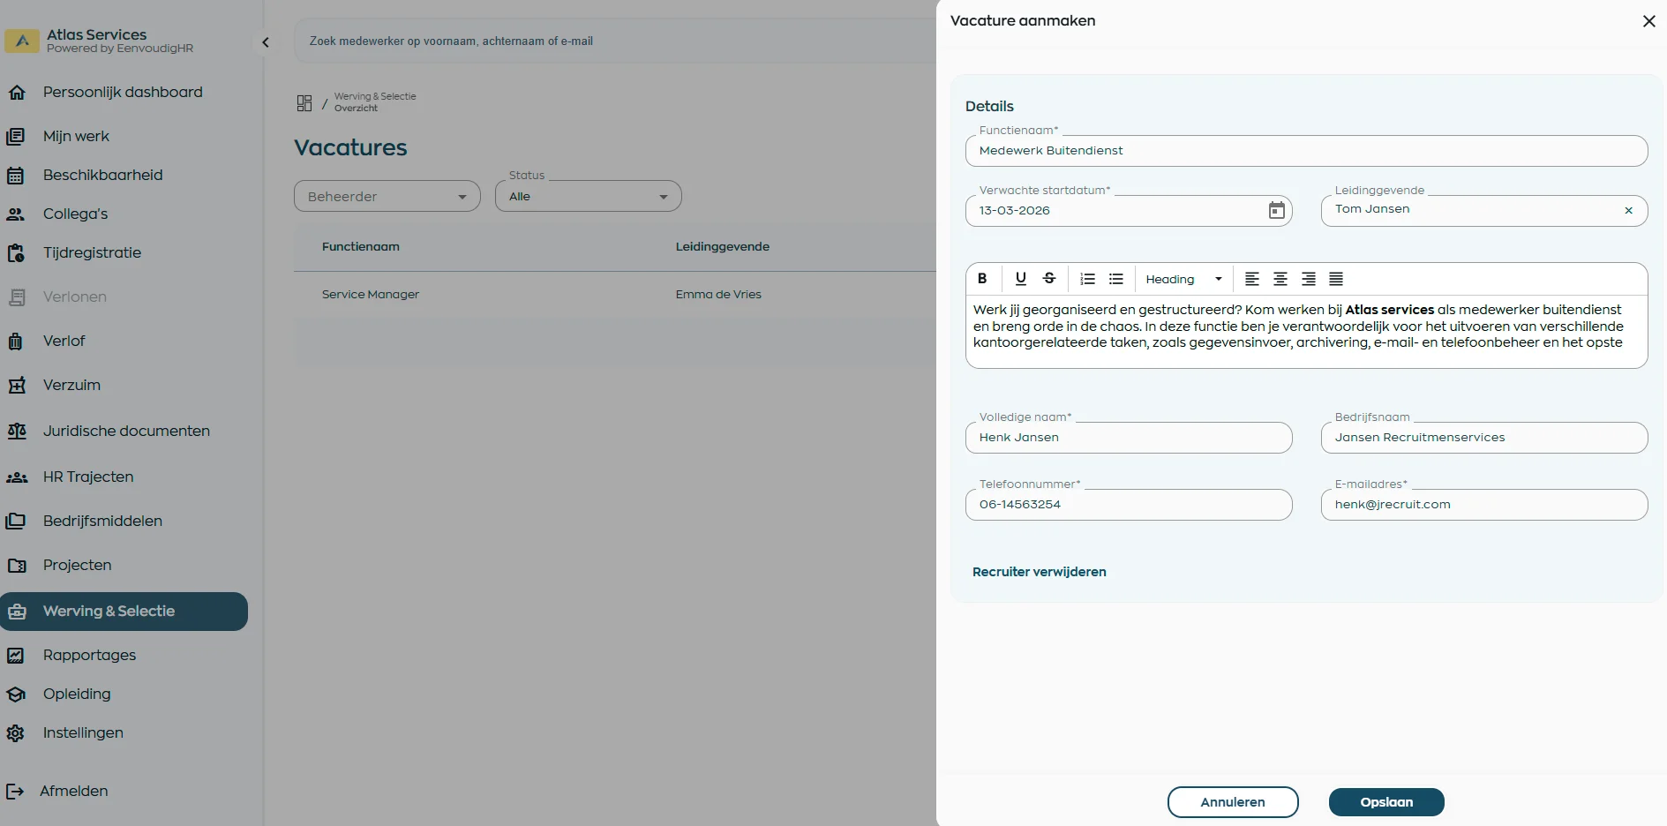The height and width of the screenshot is (826, 1667).
Task: Click Recruiter verwijderen link
Action: tap(1040, 572)
